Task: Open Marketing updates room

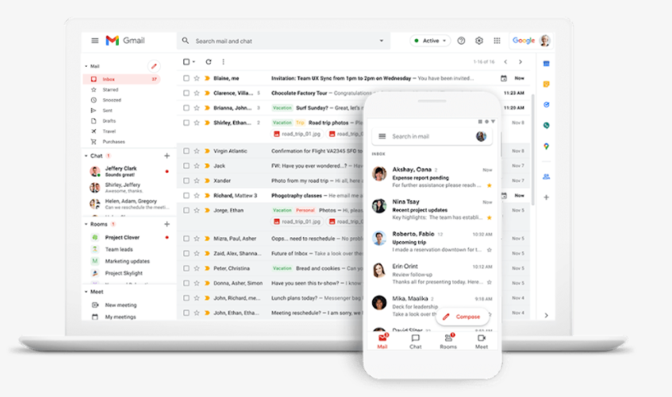Action: [129, 261]
